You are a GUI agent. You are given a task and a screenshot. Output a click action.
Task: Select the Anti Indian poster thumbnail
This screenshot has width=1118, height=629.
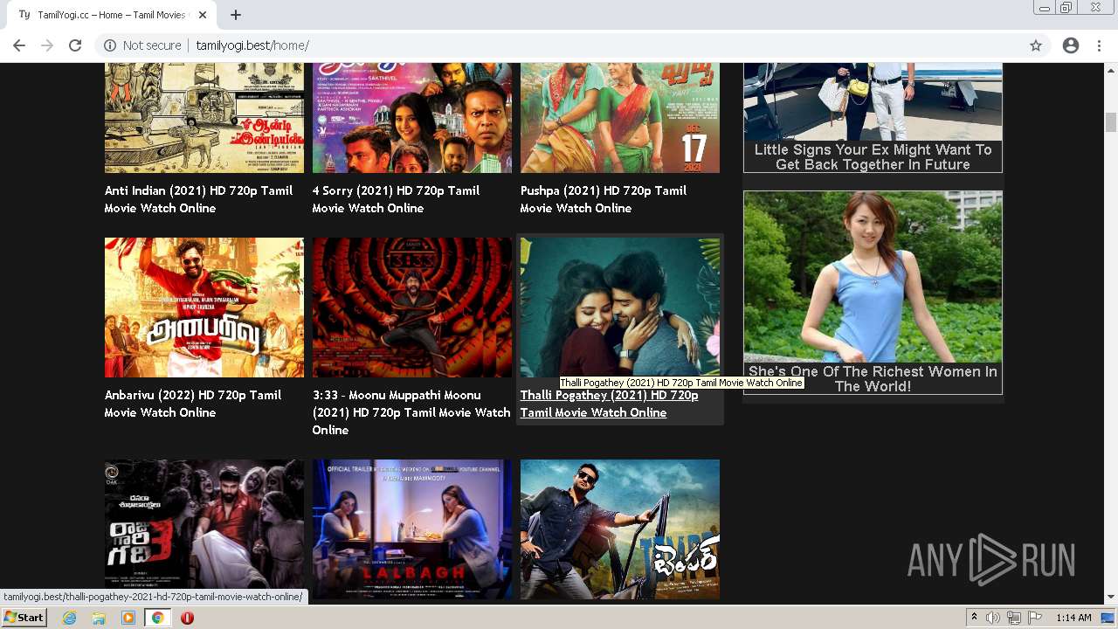point(204,118)
